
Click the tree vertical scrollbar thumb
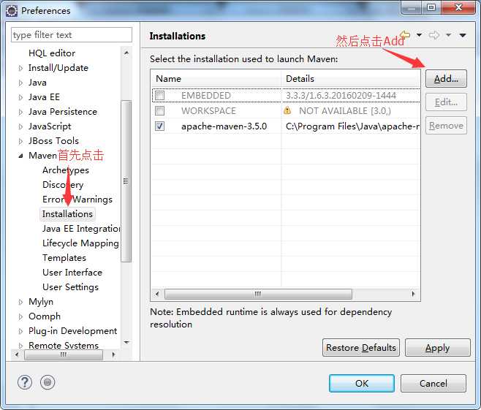pyautogui.click(x=126, y=181)
